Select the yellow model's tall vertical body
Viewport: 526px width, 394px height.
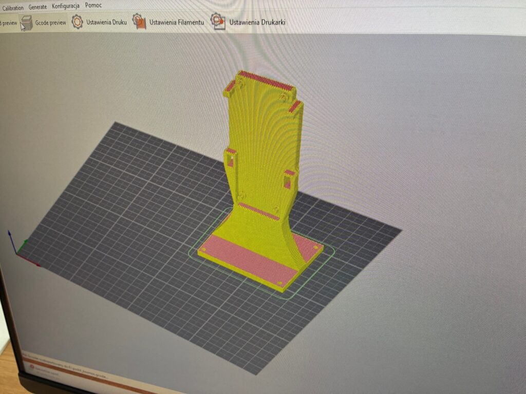coord(259,144)
